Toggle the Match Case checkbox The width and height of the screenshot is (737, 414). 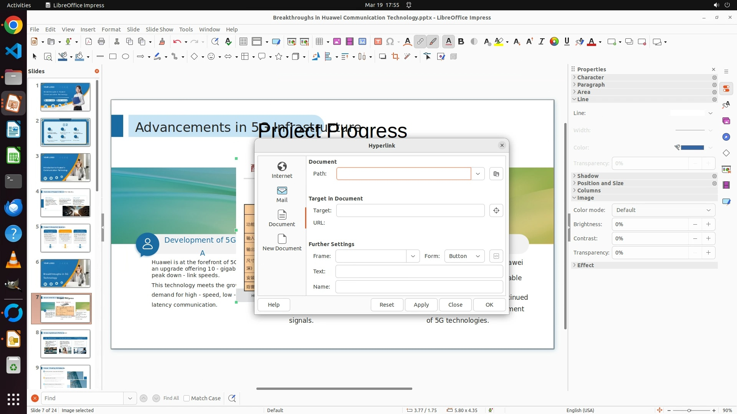pos(187,398)
